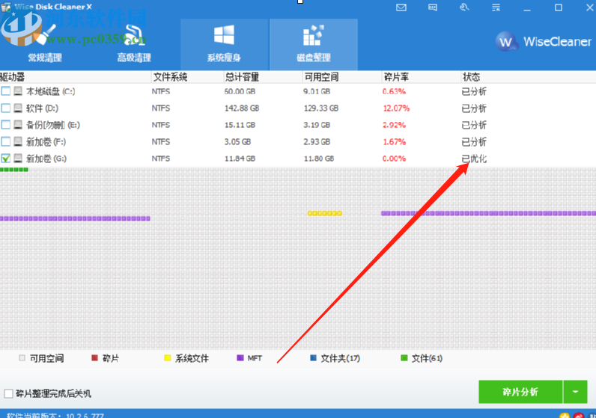Click the drive icon of 新加卷 (G:)
This screenshot has width=596, height=418.
[x=18, y=159]
